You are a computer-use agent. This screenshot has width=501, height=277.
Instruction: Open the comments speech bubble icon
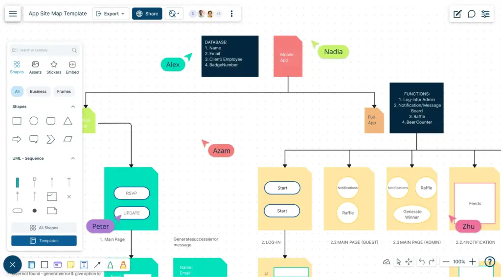point(471,14)
